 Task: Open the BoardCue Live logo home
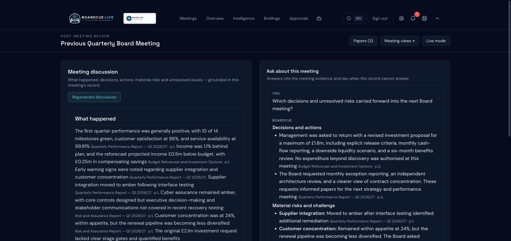pos(91,18)
